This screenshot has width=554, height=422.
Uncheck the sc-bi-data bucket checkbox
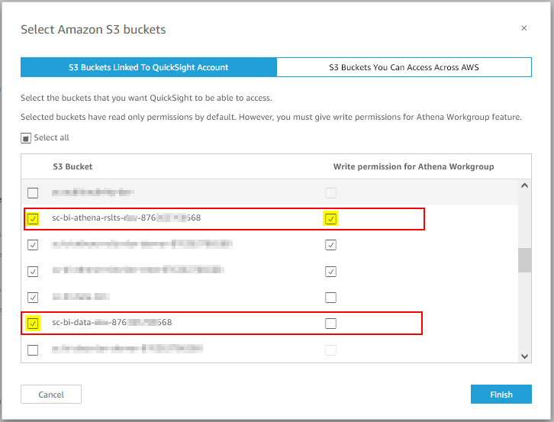[33, 323]
